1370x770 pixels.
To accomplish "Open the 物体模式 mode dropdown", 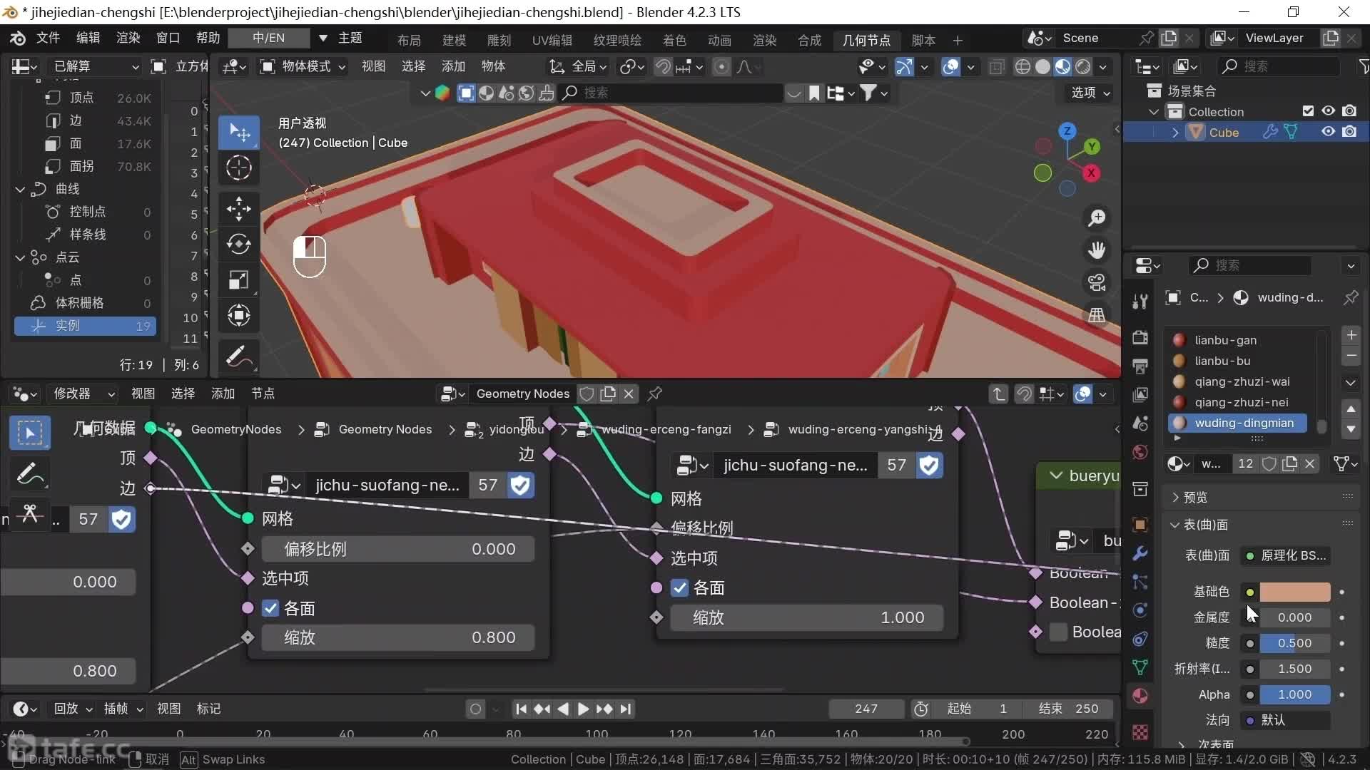I will (x=303, y=66).
